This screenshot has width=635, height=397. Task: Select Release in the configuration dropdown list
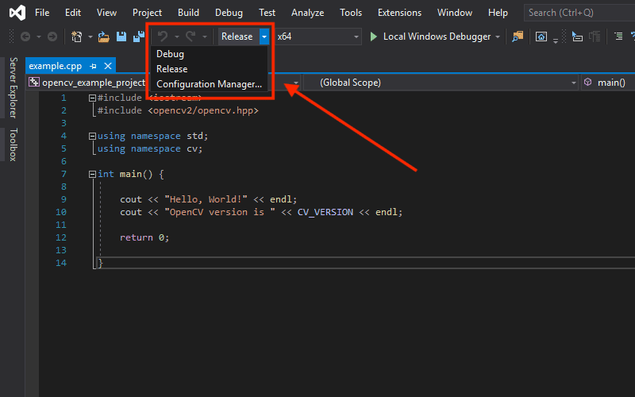pos(209,69)
